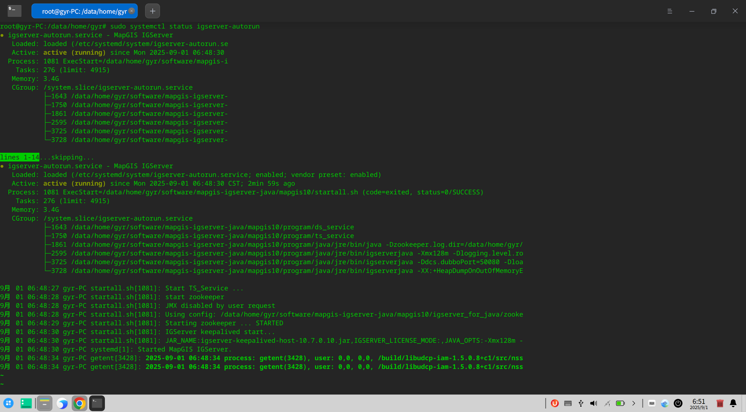Select the root@gyr-PC:/data/home/gyr tab
The height and width of the screenshot is (412, 746).
tap(84, 11)
